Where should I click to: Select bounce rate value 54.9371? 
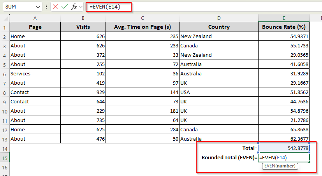pyautogui.click(x=284, y=36)
